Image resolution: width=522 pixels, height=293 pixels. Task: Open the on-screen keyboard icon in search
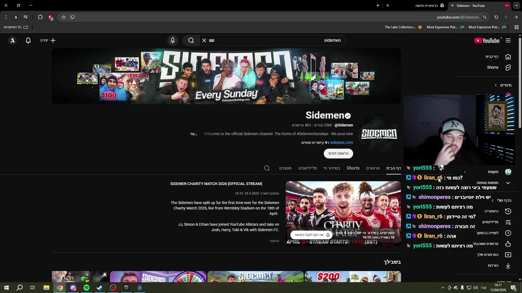point(212,40)
